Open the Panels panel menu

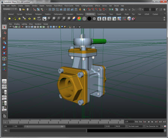coord(46,24)
